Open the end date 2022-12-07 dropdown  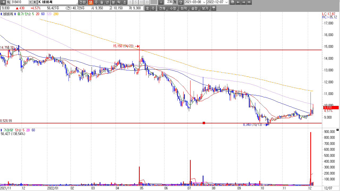(226, 2)
